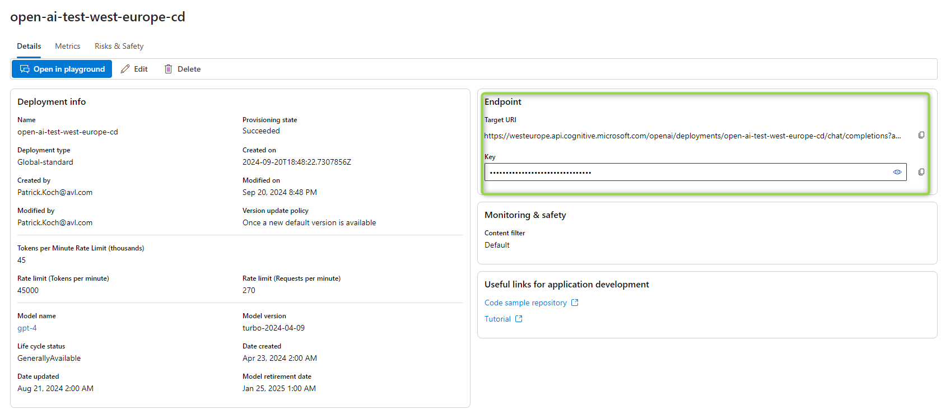The image size is (941, 409).
Task: Click the external-link icon beside Code sample repository
Action: tap(575, 303)
